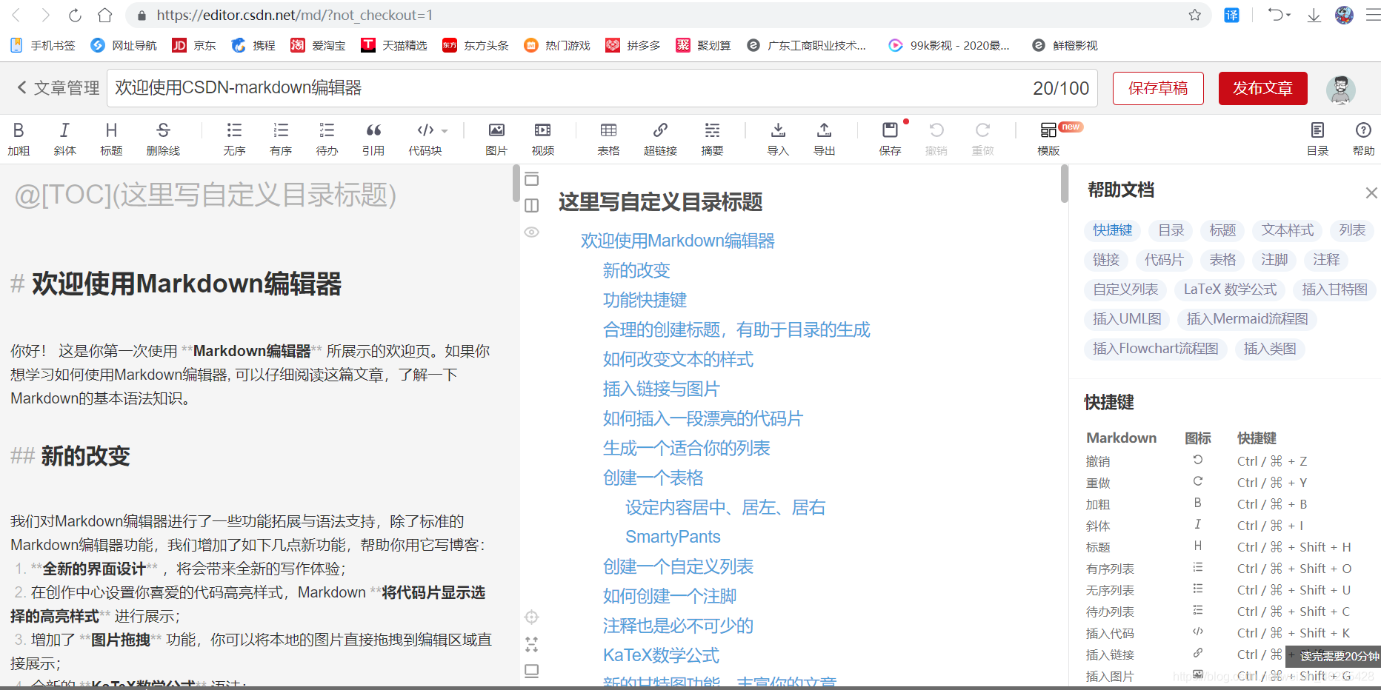Select the 插入Mermaid流程图 help tag
This screenshot has height=690, width=1381.
[x=1248, y=319]
